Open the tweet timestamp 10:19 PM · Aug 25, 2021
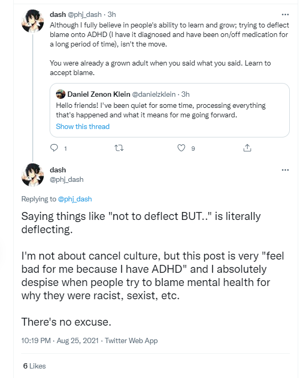The image size is (303, 378). 60,340
